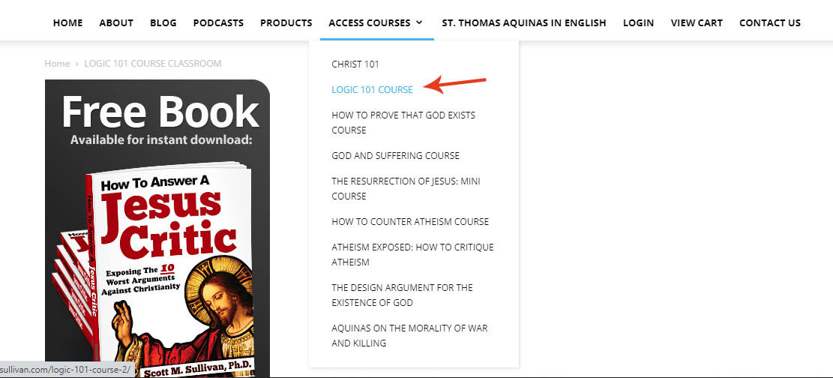Screen dimensions: 833x378
Task: Select How To Counter Atheism Course
Action: click(x=410, y=222)
